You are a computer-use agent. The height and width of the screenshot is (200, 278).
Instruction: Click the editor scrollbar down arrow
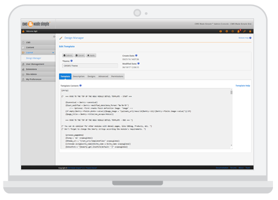click(x=231, y=146)
